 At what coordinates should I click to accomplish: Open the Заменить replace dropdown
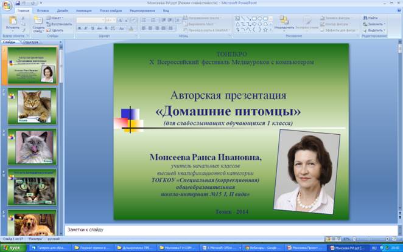click(374, 24)
